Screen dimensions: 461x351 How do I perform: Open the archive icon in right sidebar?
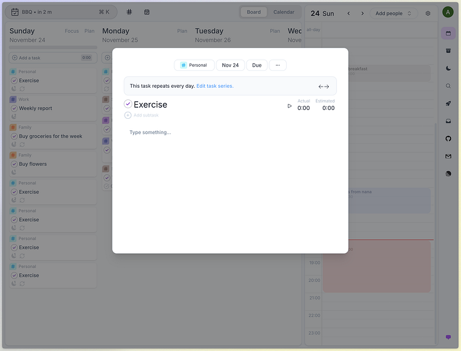coord(448,51)
